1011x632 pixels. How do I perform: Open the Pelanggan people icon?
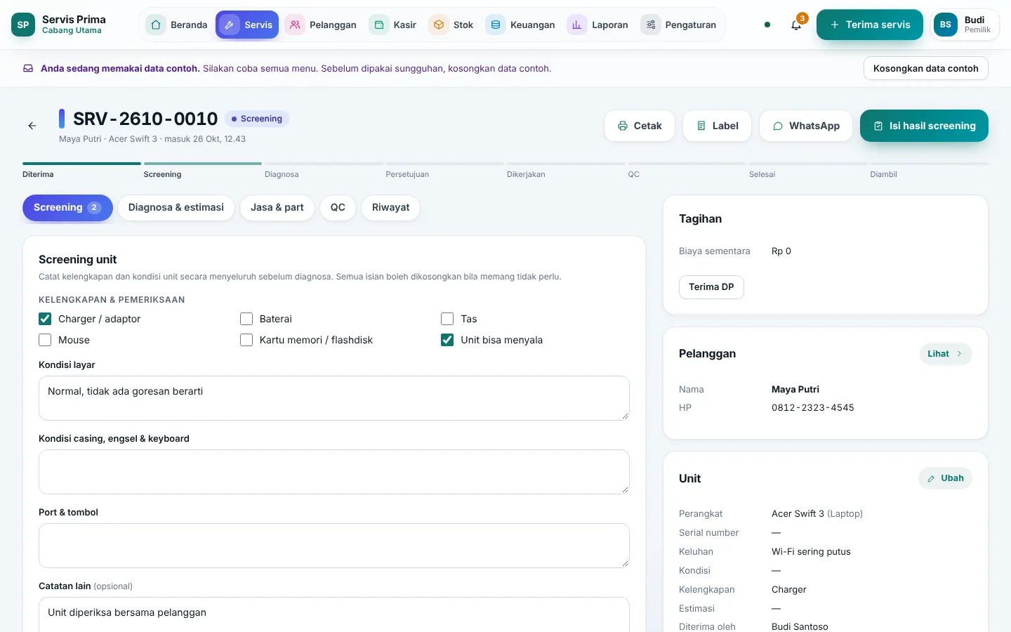coord(295,25)
